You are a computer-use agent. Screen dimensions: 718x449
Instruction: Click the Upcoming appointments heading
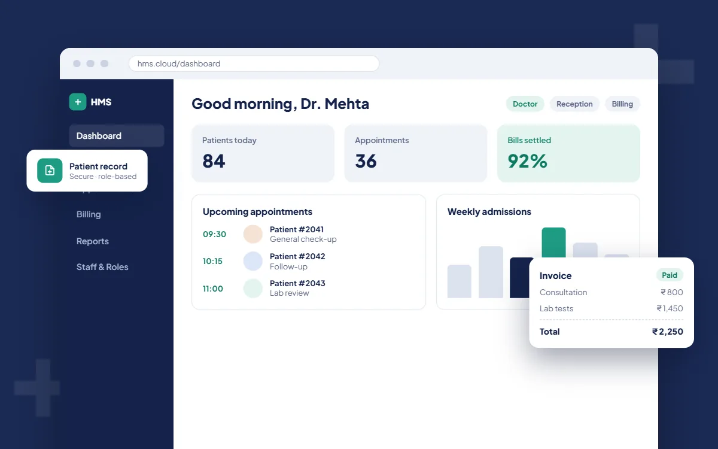pyautogui.click(x=257, y=212)
